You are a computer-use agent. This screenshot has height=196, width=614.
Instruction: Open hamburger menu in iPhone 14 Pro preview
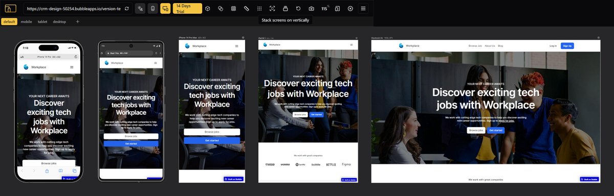tap(72, 67)
